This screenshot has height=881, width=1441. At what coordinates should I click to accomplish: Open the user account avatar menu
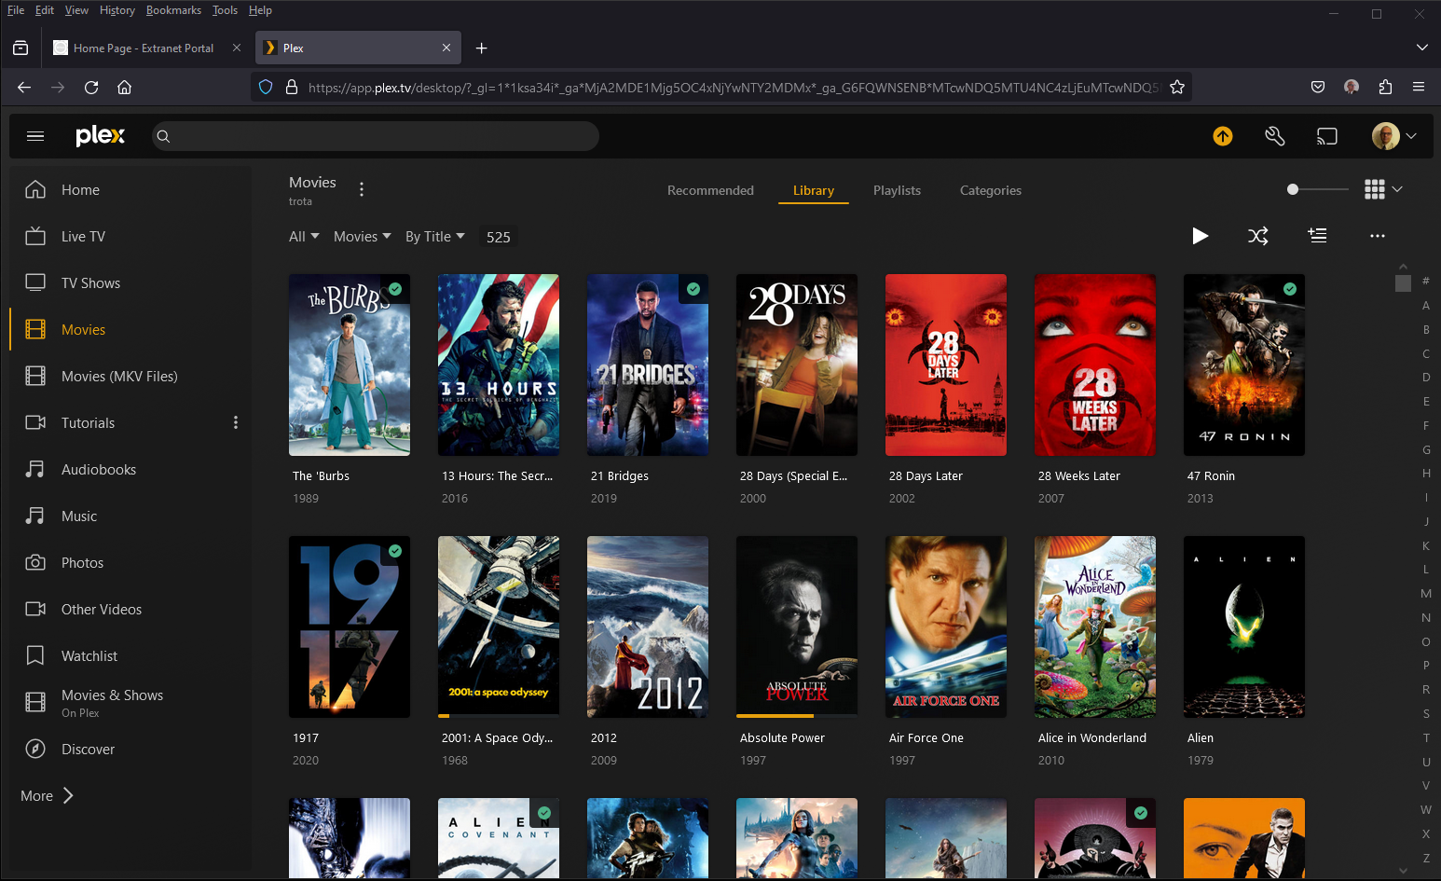pyautogui.click(x=1394, y=136)
